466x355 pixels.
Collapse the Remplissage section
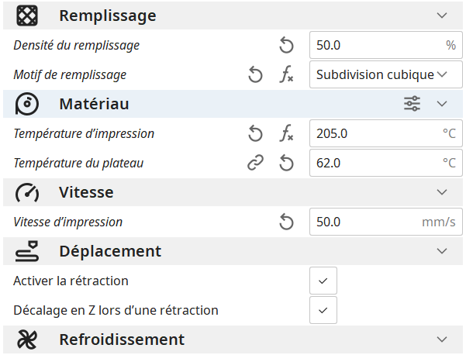click(x=442, y=16)
